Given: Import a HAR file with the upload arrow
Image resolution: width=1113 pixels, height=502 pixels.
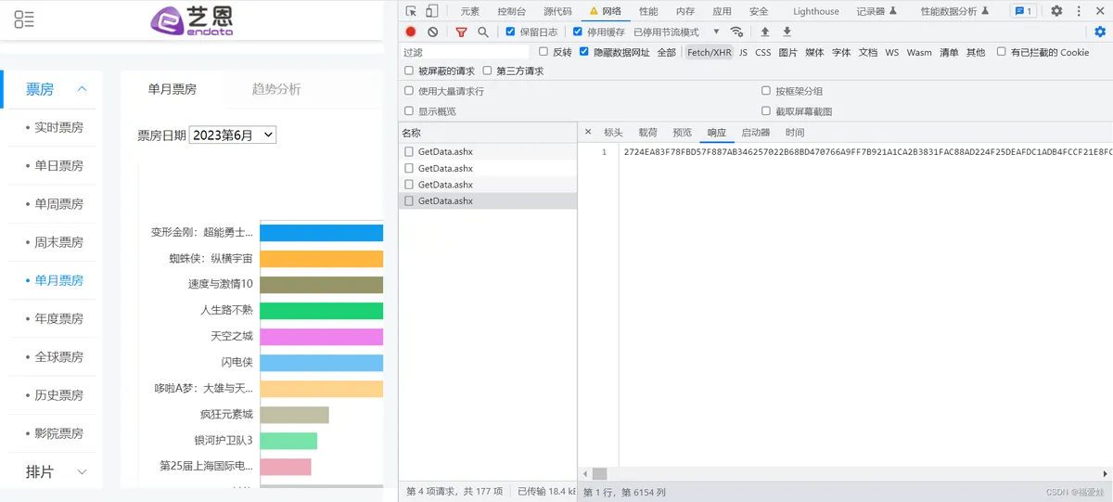Looking at the screenshot, I should pyautogui.click(x=765, y=32).
